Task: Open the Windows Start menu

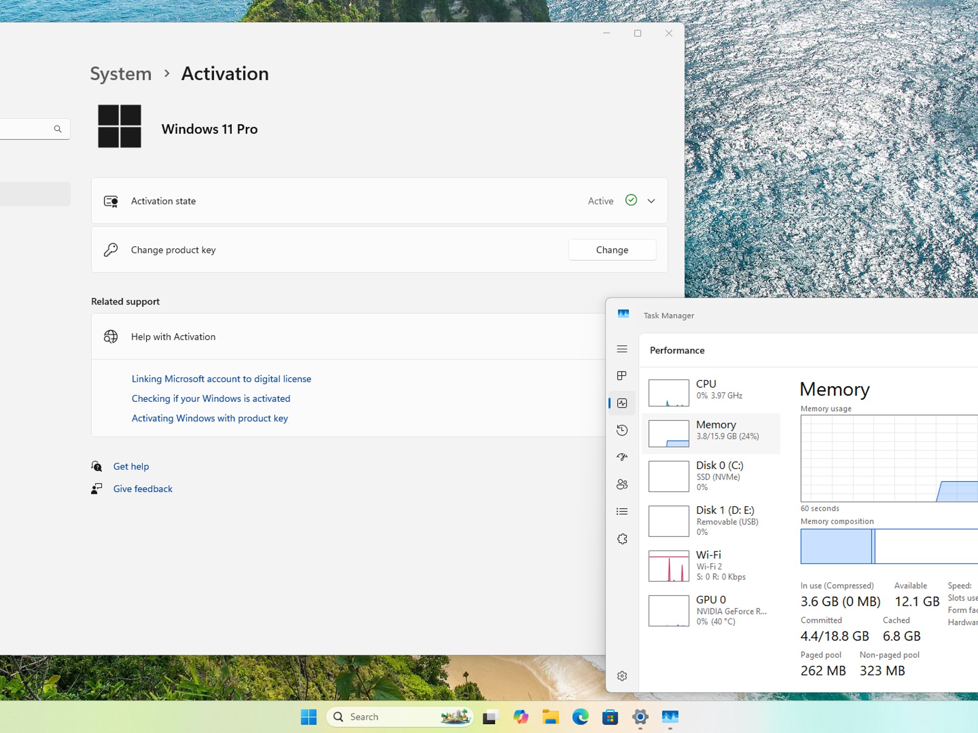Action: (308, 716)
